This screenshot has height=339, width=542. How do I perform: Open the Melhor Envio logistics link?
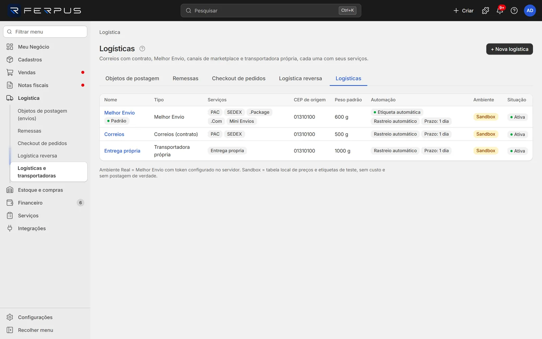(x=119, y=113)
